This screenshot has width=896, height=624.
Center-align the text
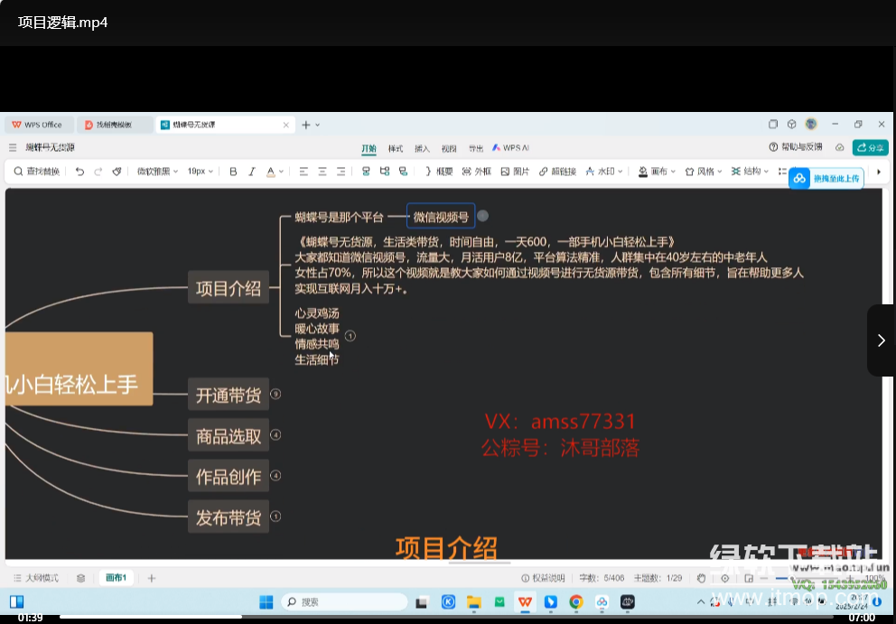pos(322,172)
